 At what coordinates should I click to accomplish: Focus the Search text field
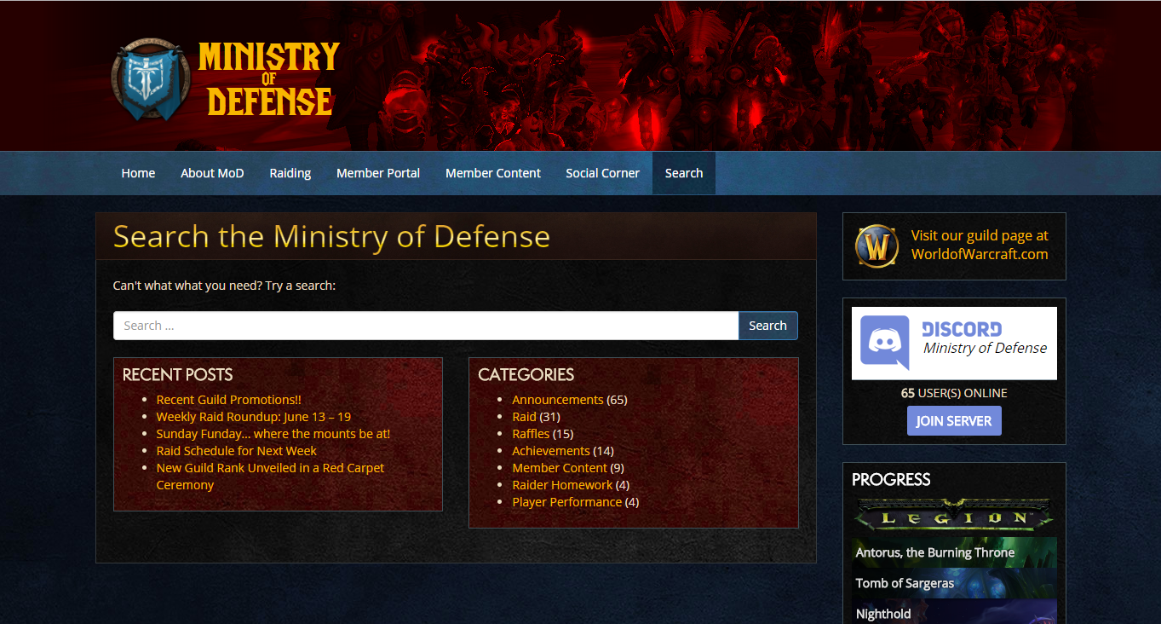[x=426, y=326]
